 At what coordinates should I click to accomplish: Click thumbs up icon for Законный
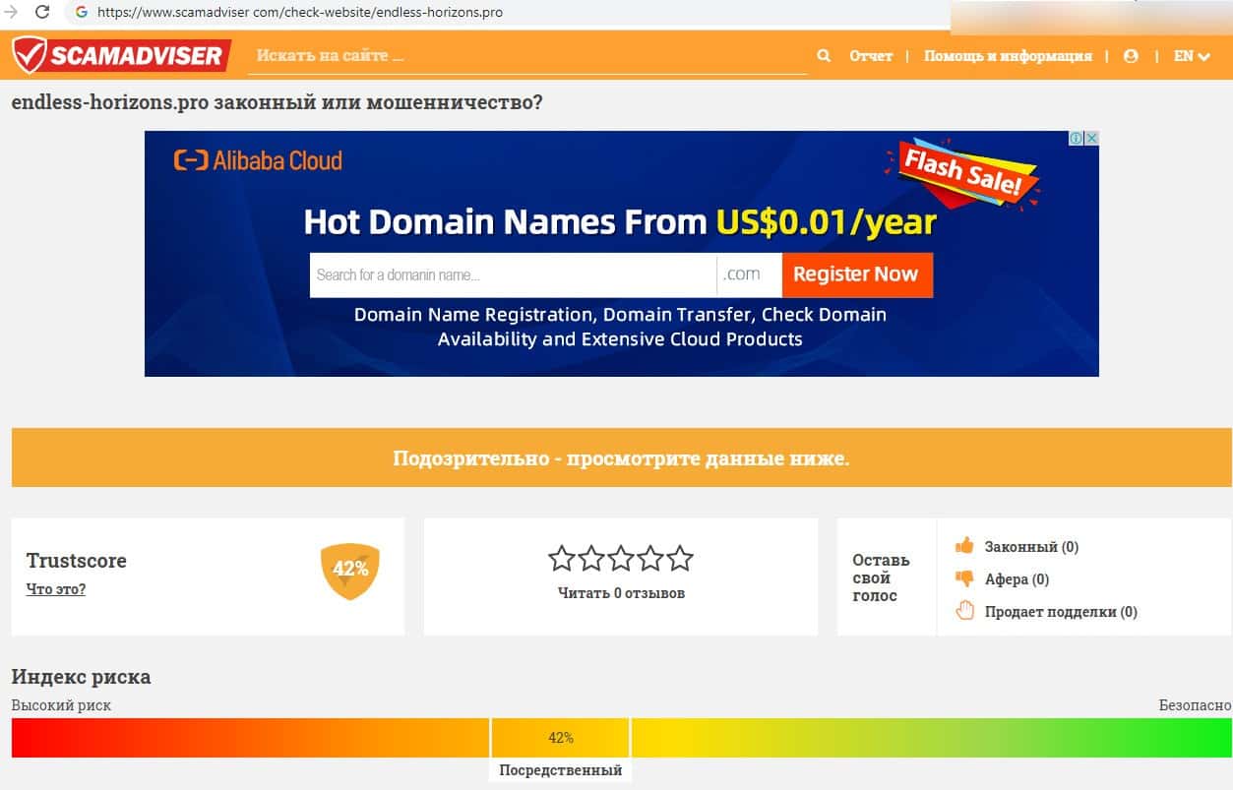(x=964, y=545)
